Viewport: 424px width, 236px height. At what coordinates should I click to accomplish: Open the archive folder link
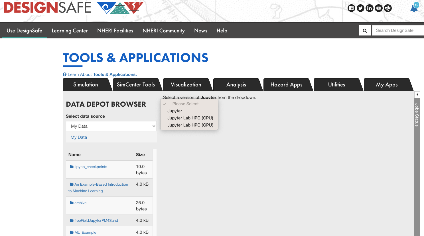coord(80,203)
